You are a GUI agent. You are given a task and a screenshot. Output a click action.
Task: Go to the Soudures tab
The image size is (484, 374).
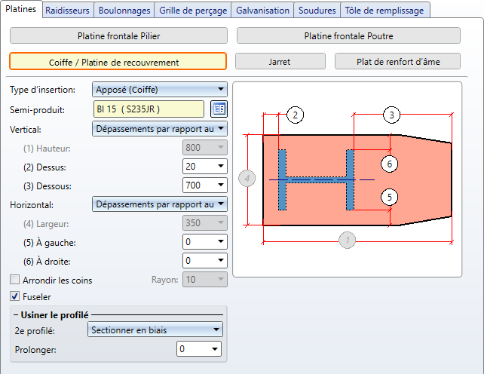[317, 11]
